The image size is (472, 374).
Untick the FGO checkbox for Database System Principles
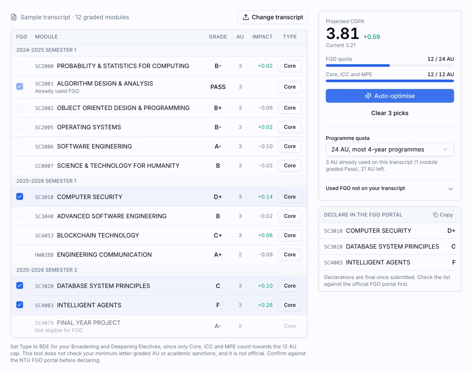[x=20, y=286]
